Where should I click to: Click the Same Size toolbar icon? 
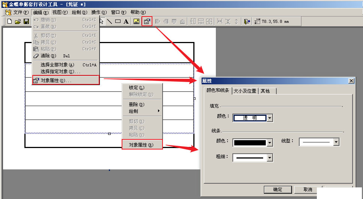click(209, 21)
